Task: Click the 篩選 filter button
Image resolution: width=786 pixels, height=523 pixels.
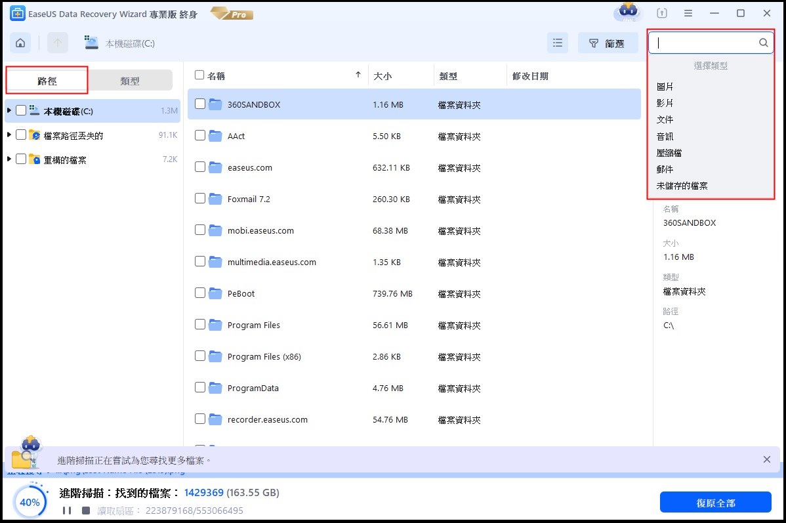Action: click(608, 43)
